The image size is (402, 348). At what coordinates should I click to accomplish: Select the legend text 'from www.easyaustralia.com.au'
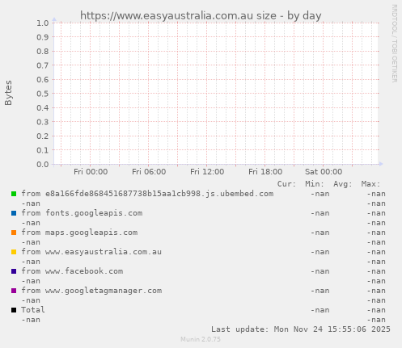coord(91,252)
